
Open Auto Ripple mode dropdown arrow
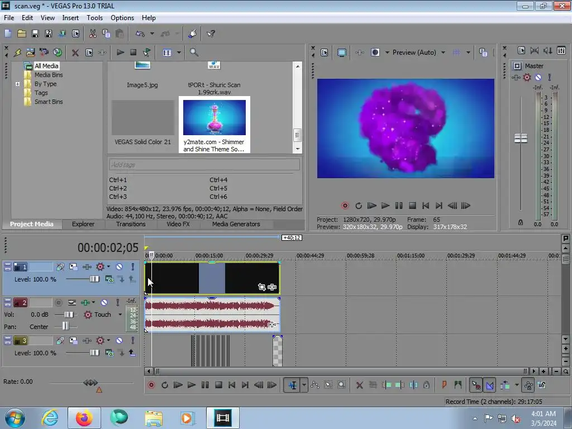pos(517,385)
